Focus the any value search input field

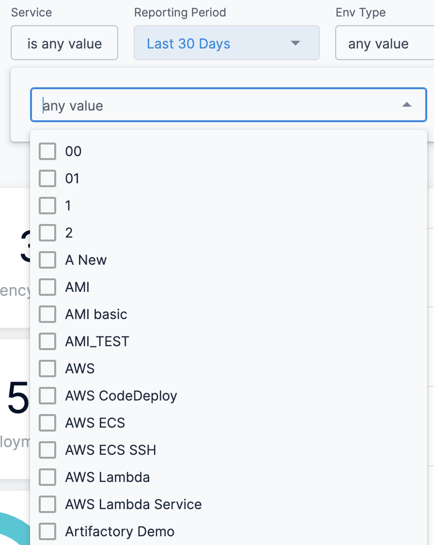[229, 105]
